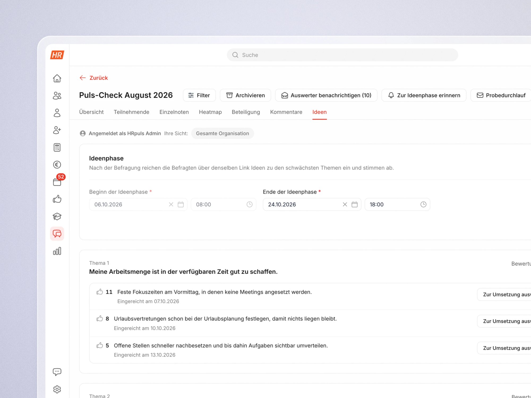Open the single person icon in sidebar
The image size is (531, 398).
coord(57,113)
